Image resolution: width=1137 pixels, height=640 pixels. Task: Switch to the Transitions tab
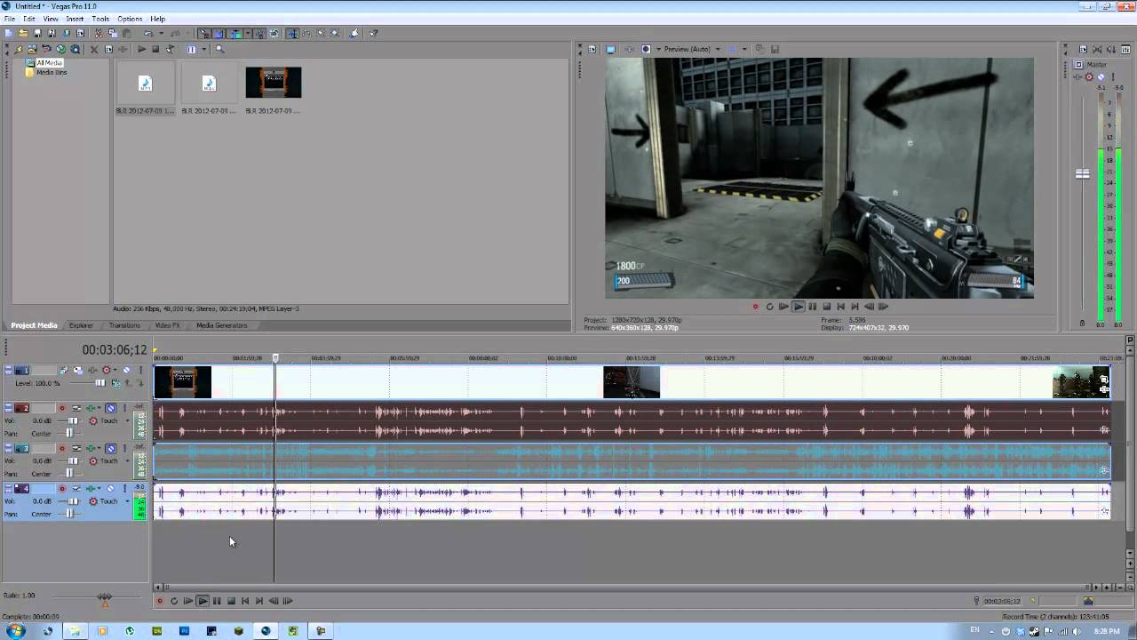(124, 325)
